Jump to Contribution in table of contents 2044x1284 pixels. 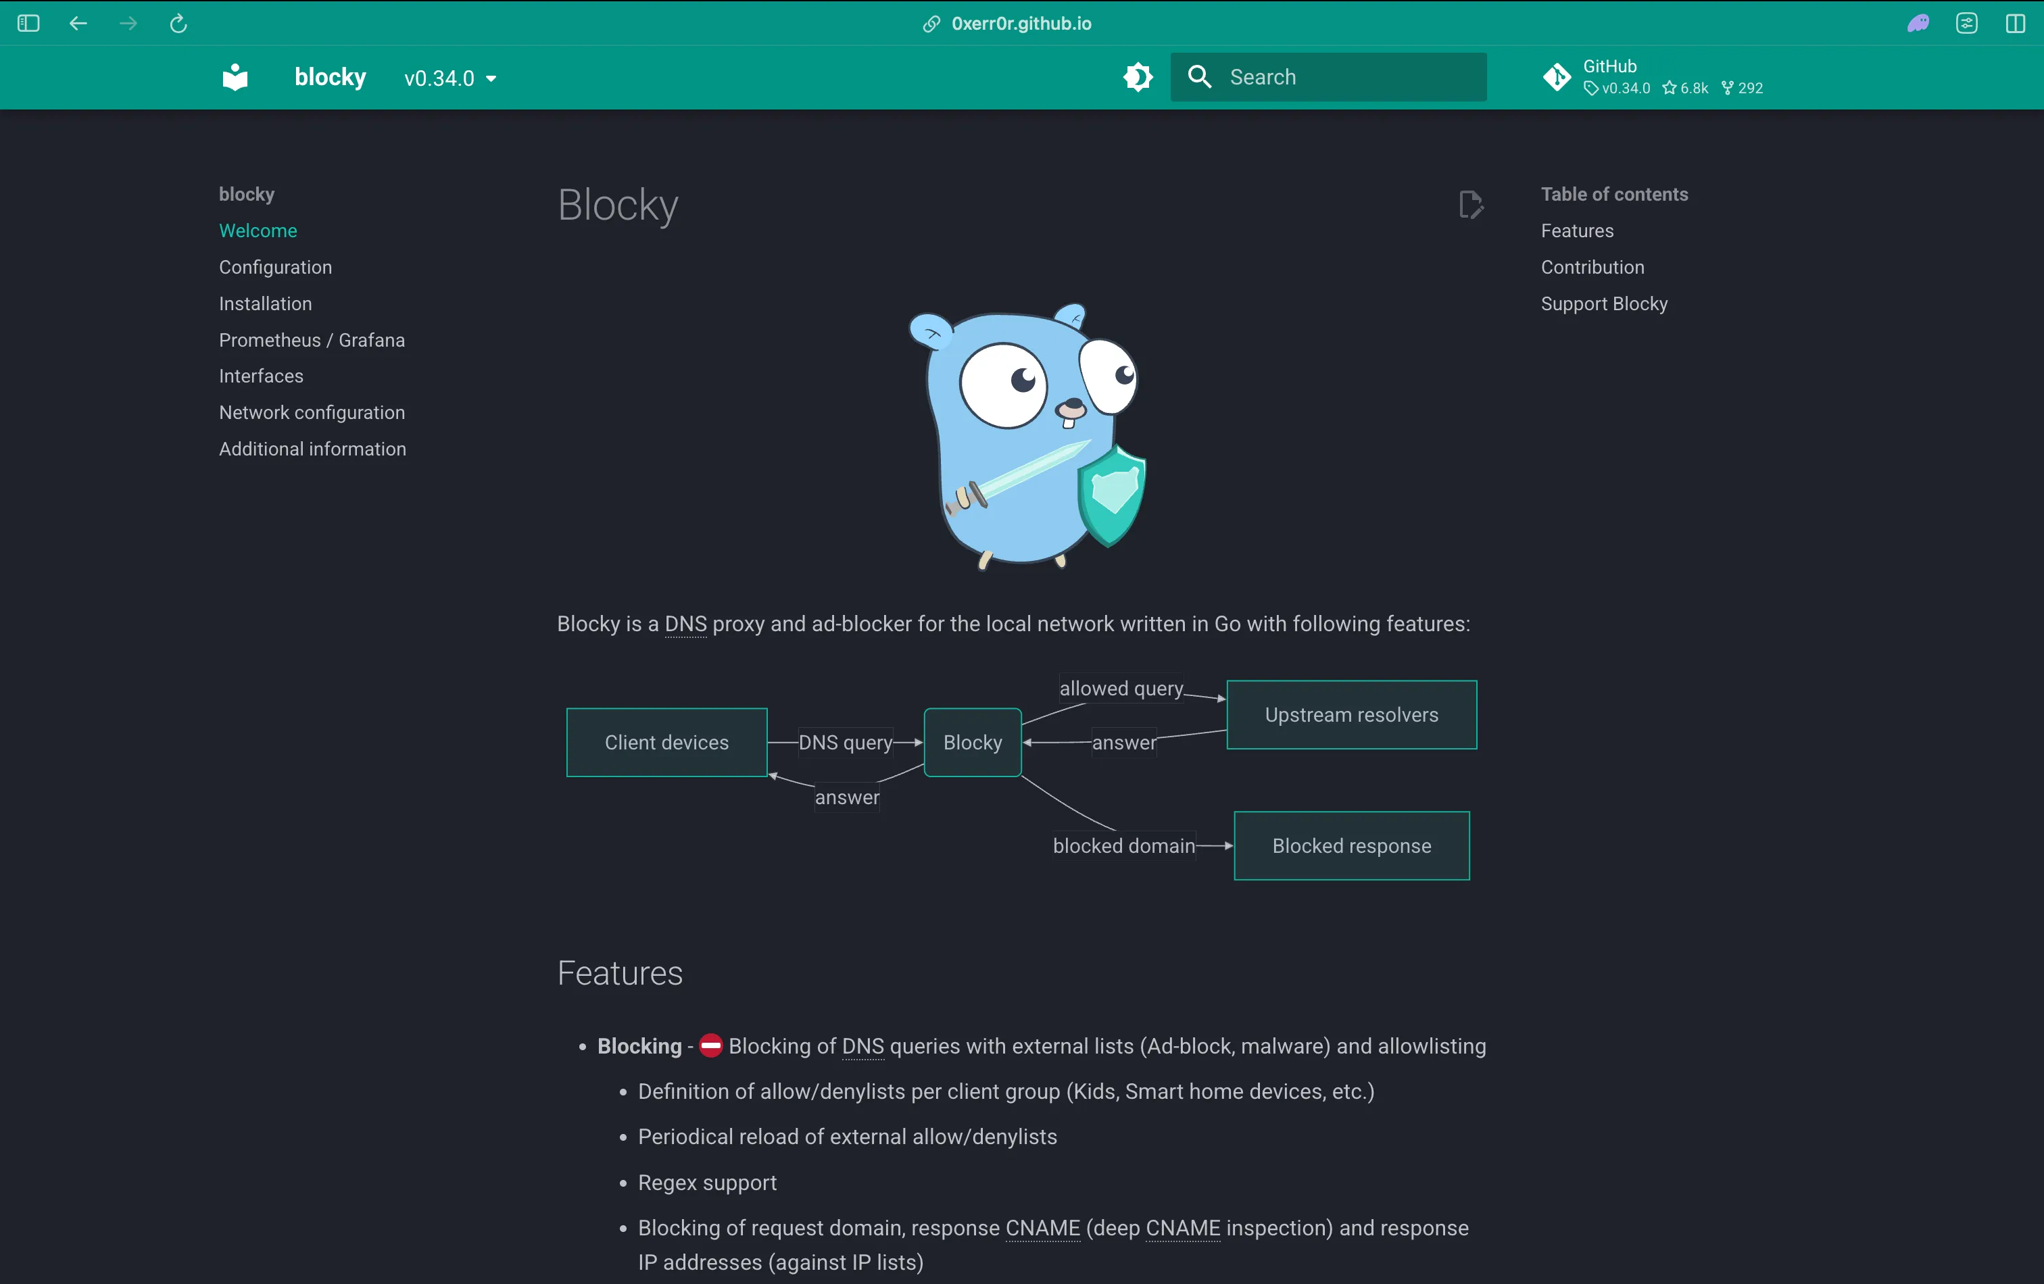(x=1592, y=268)
